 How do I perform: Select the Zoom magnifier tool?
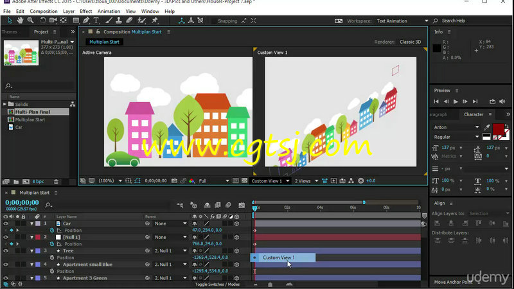point(30,21)
